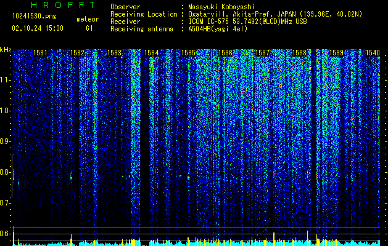Click the ICOM IC-575 receiver text
Viewport: 388px width, 246px height.
247,22
